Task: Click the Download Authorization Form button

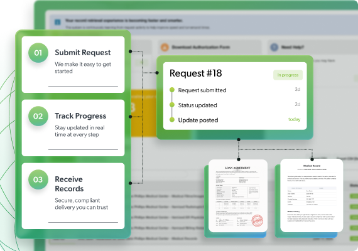Action: coord(210,47)
